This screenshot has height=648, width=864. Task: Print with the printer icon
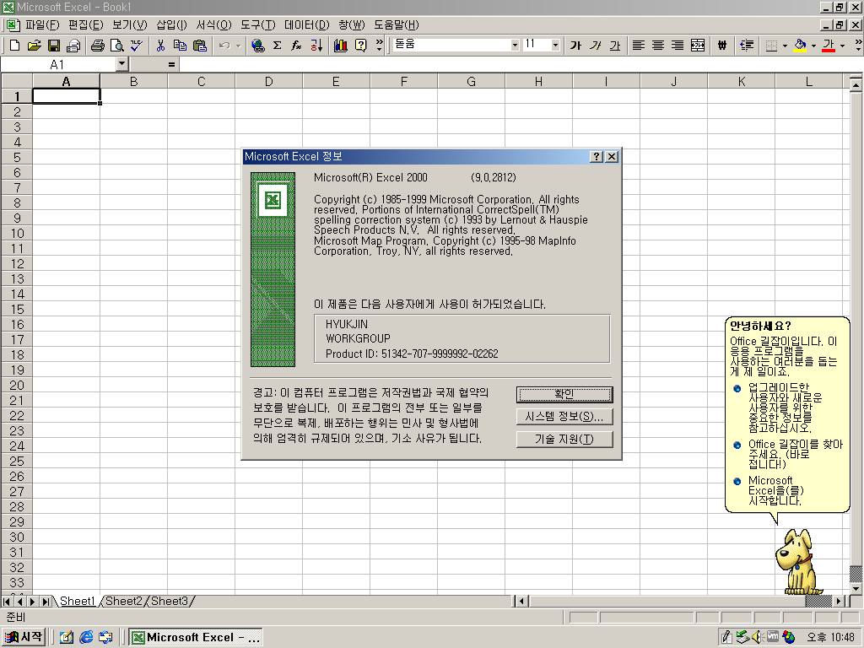pyautogui.click(x=98, y=46)
